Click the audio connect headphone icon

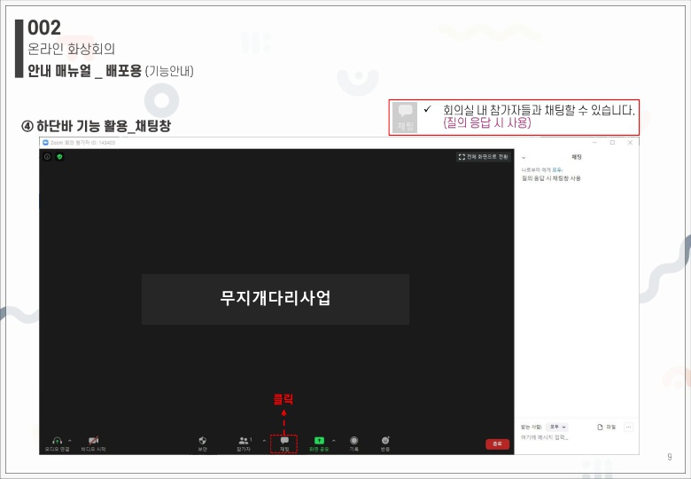[57, 440]
